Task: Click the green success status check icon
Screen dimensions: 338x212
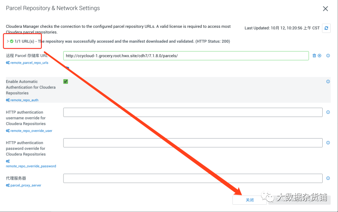Action: (x=12, y=41)
